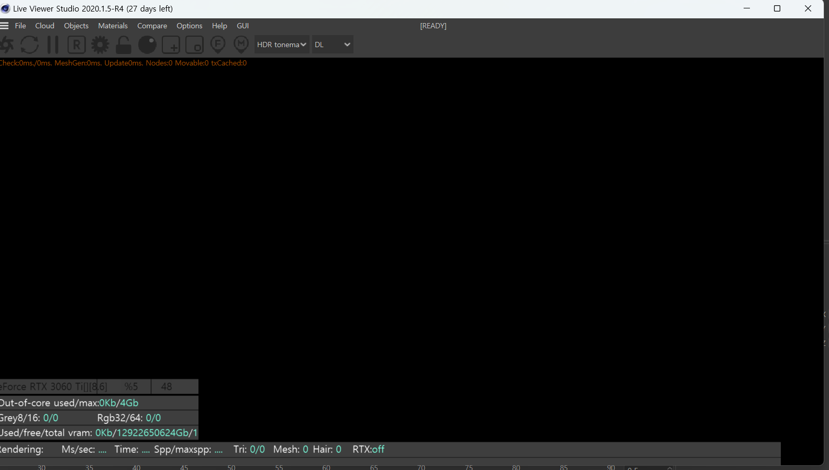
Task: Activate the render region icon with plus
Action: click(x=171, y=45)
